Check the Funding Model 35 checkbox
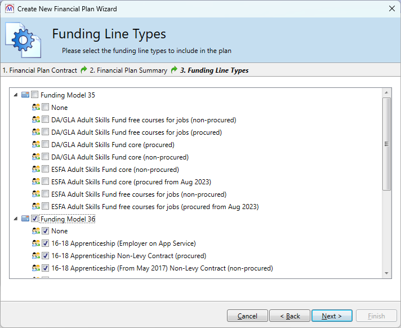This screenshot has width=401, height=328. click(35, 95)
